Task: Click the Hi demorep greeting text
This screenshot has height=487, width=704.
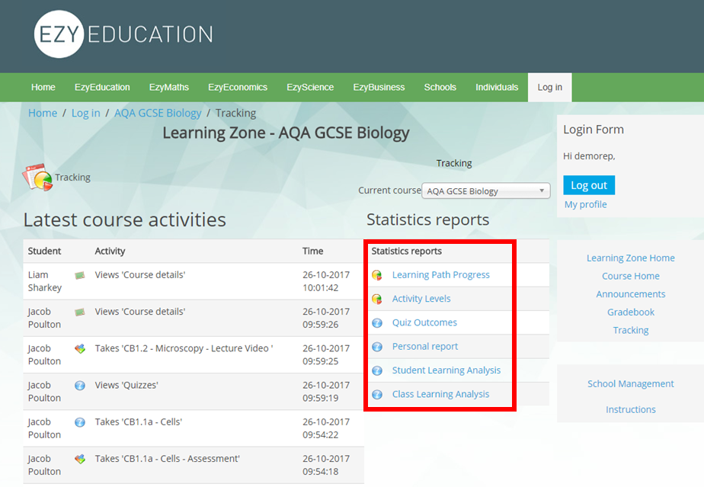Action: coord(589,156)
